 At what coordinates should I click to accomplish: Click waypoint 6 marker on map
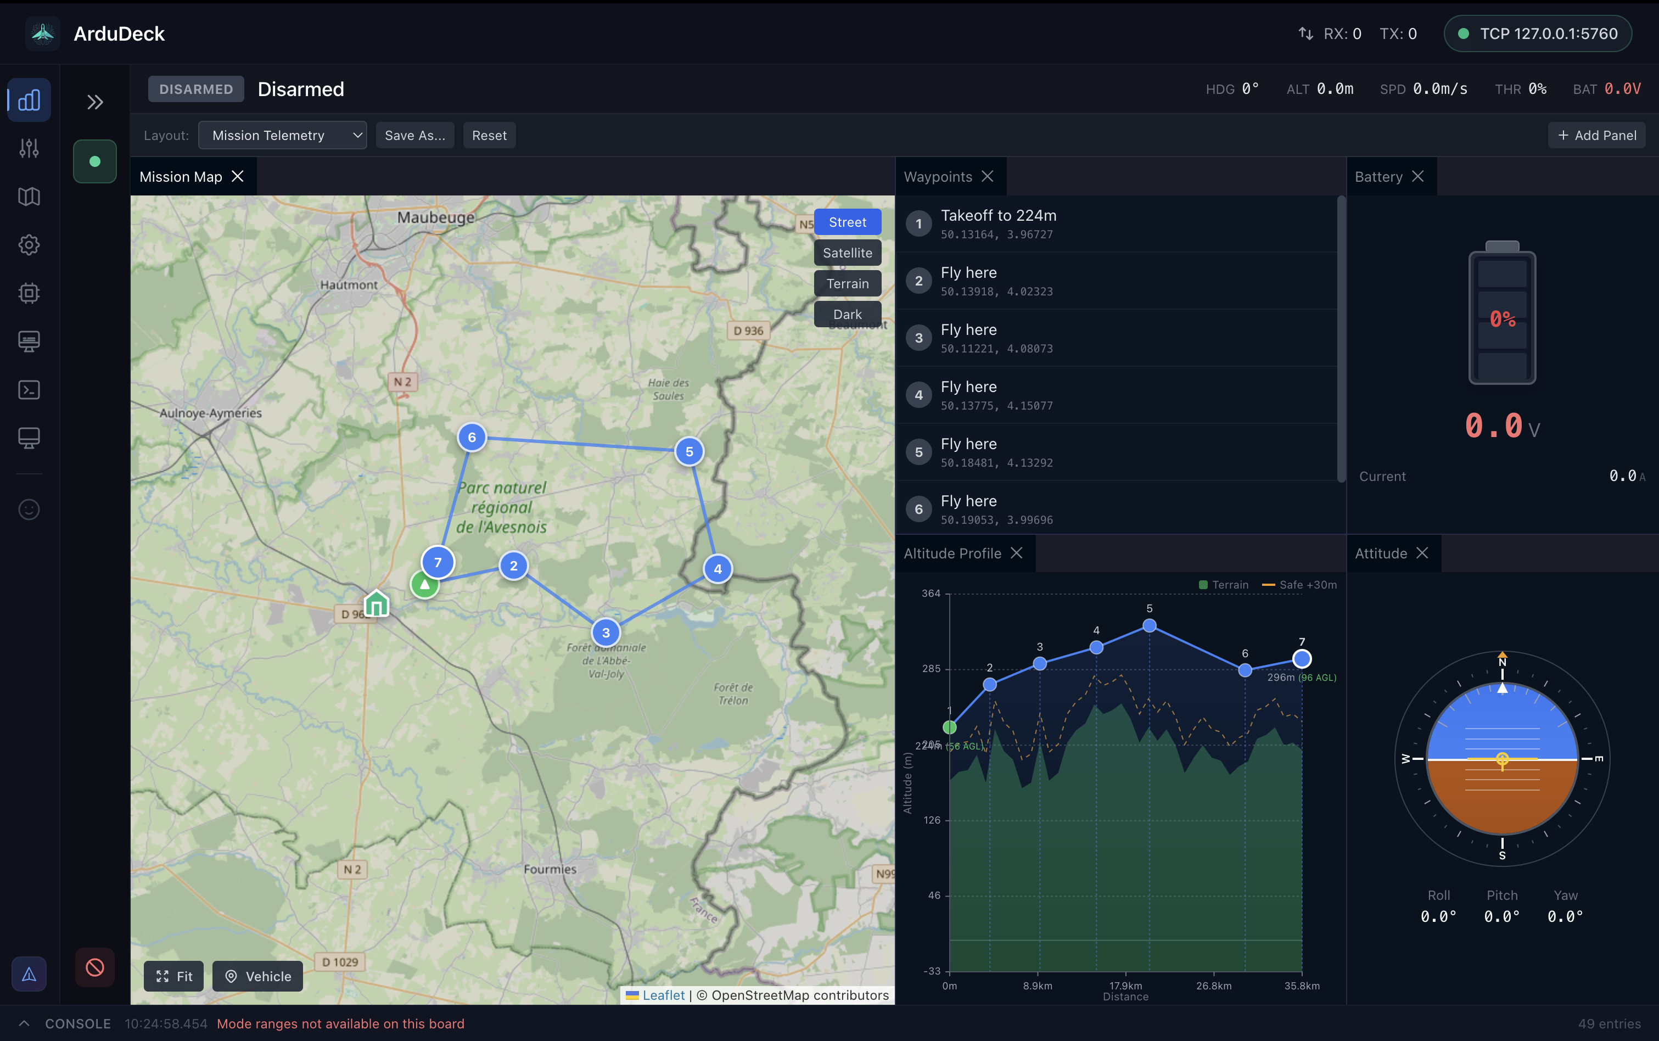pyautogui.click(x=472, y=437)
